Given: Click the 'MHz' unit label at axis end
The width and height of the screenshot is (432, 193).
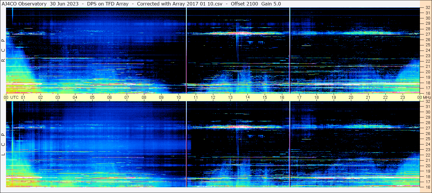Looking at the screenshot, I should click(427, 97).
